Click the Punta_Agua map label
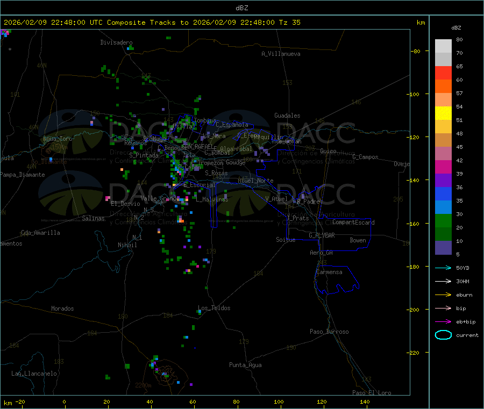Screen dimensions: 484x409 pos(245,365)
